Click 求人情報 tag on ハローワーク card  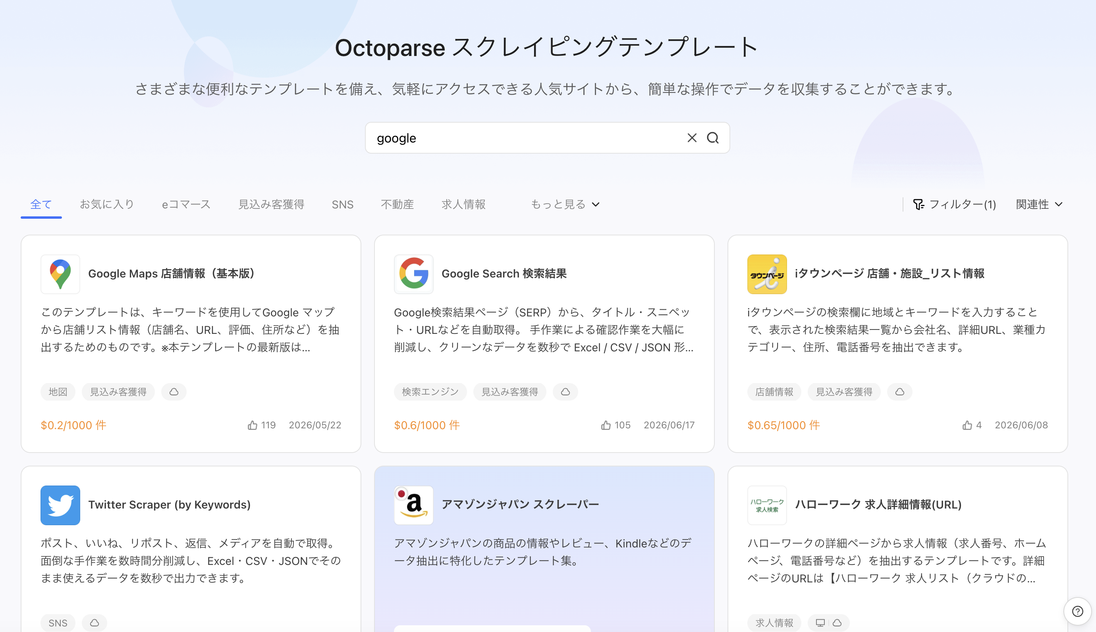pyautogui.click(x=774, y=623)
